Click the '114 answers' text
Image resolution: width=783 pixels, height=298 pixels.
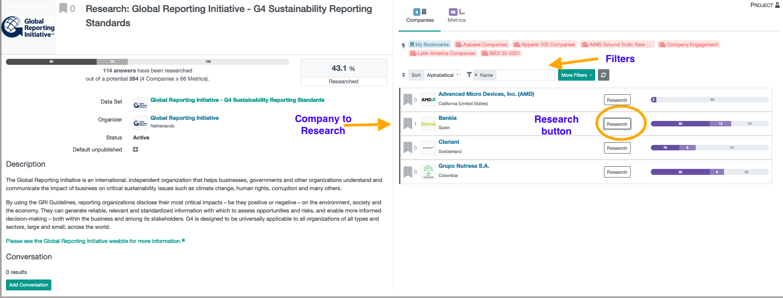(119, 71)
